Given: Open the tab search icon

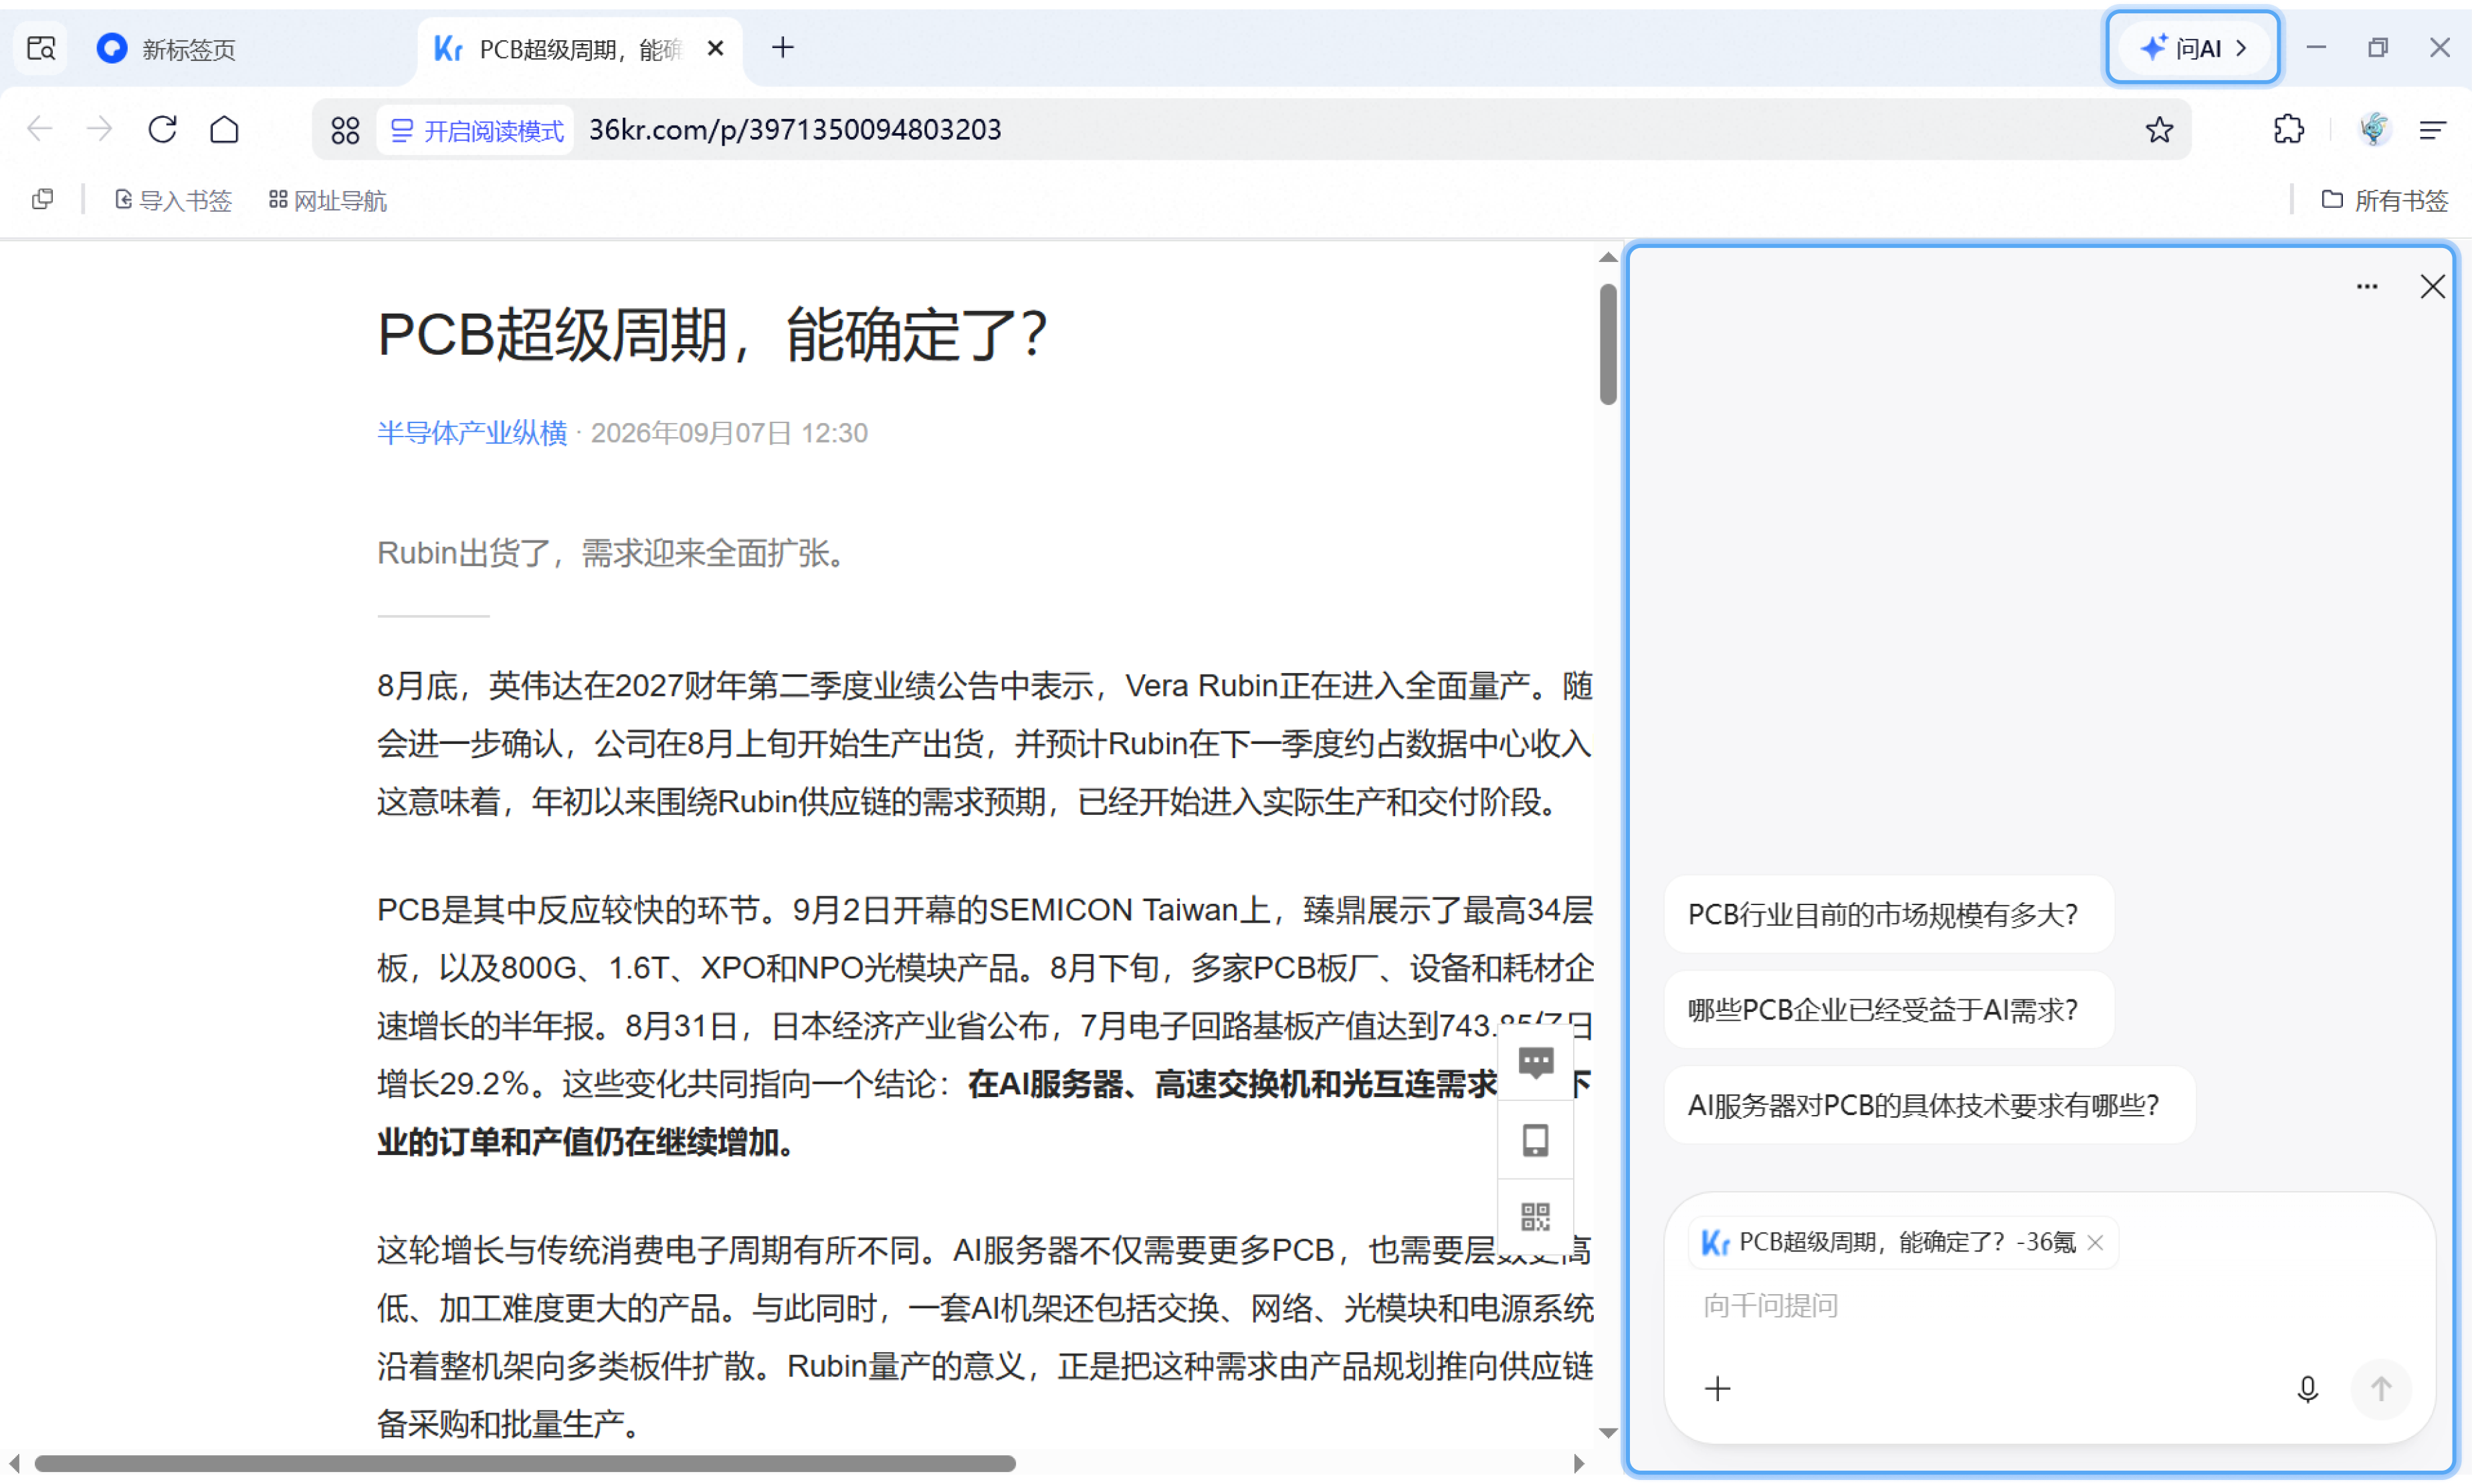Looking at the screenshot, I should tap(41, 48).
